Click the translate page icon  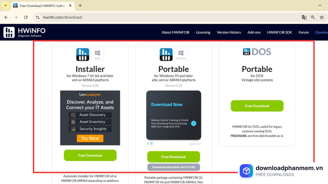[304, 17]
